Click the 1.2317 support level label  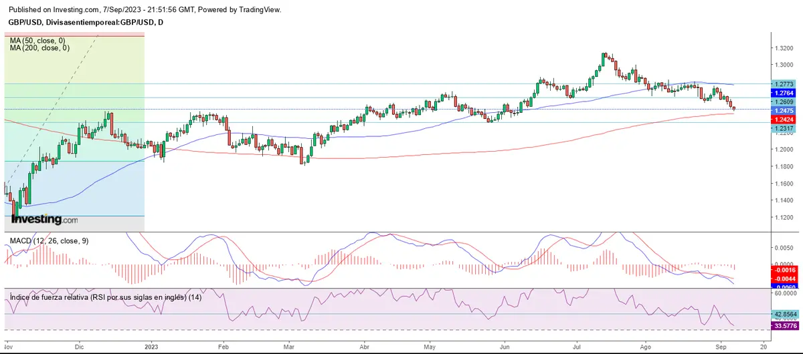(784, 128)
